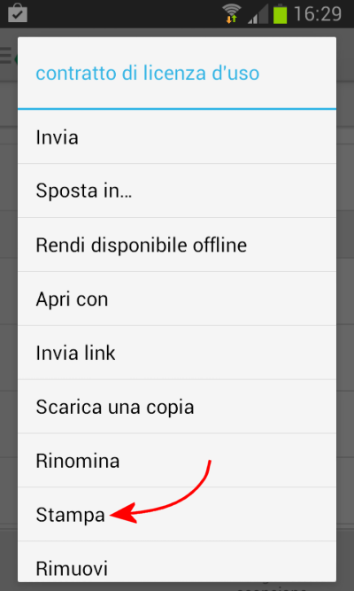Select Invia from the menu
This screenshot has width=354, height=591.
coord(177,136)
